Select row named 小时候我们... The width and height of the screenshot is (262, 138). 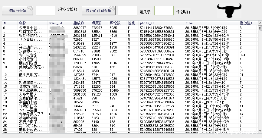click(x=130, y=59)
